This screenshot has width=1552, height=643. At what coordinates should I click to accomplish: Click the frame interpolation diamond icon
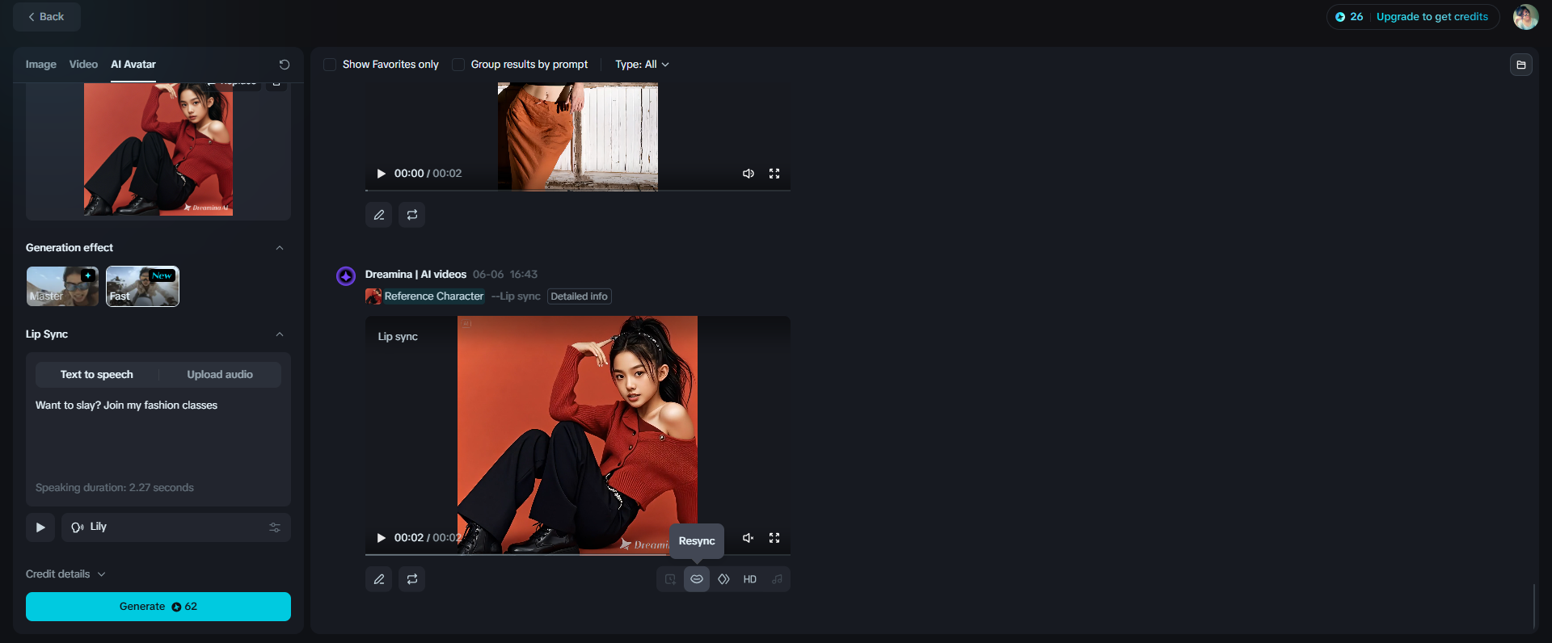(723, 579)
